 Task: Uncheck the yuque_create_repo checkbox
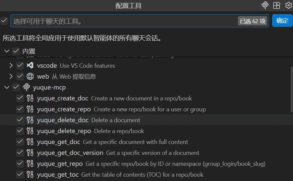(20, 109)
